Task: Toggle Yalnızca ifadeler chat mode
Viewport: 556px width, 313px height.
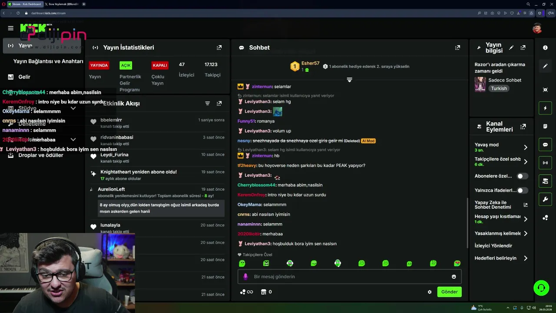Action: [523, 190]
